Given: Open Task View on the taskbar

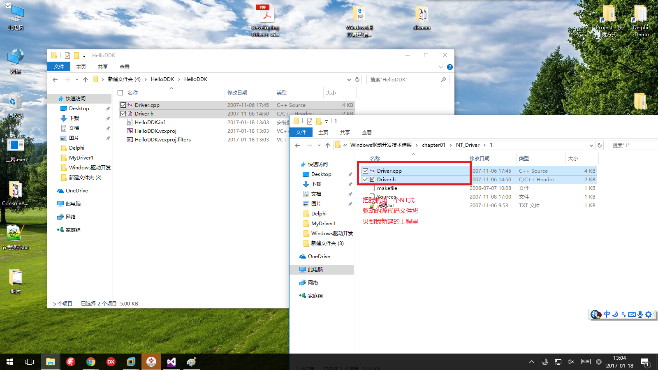Looking at the screenshot, I should click(30, 362).
